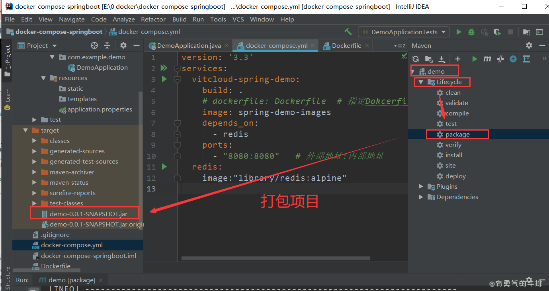Viewport: 549px width, 291px height.
Task: Execute Maven goal 'm' icon
Action: (x=487, y=59)
